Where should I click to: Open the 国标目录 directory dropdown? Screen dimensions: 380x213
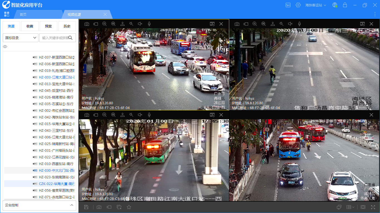pyautogui.click(x=21, y=38)
